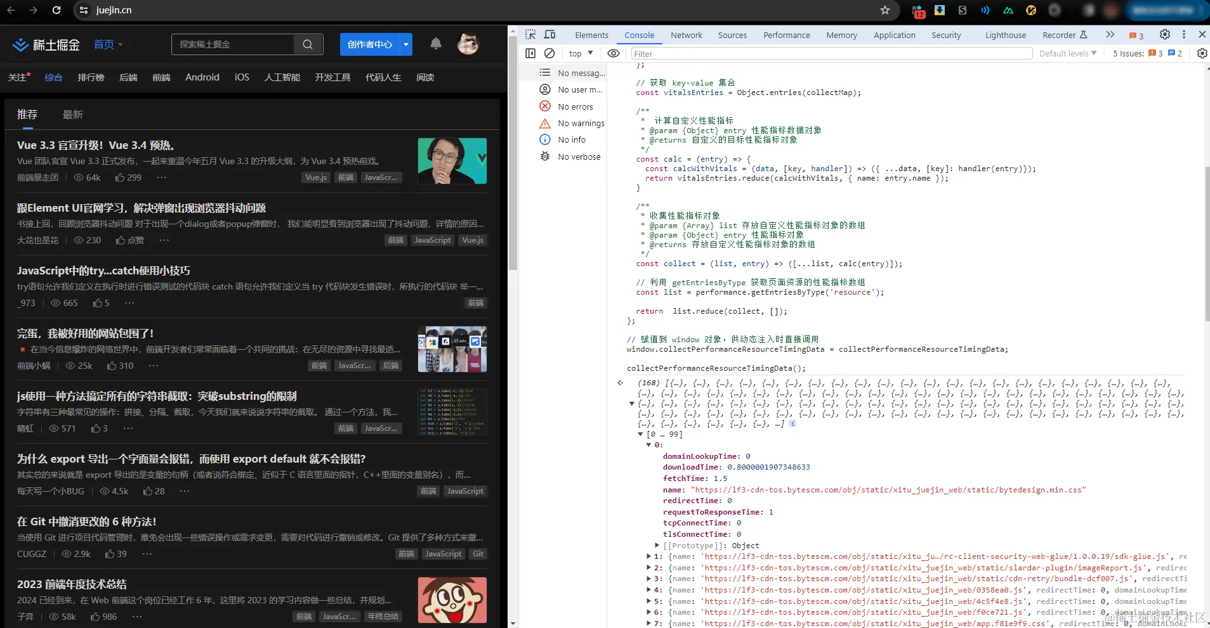Open console settings gear
The height and width of the screenshot is (628, 1210).
pos(1202,53)
